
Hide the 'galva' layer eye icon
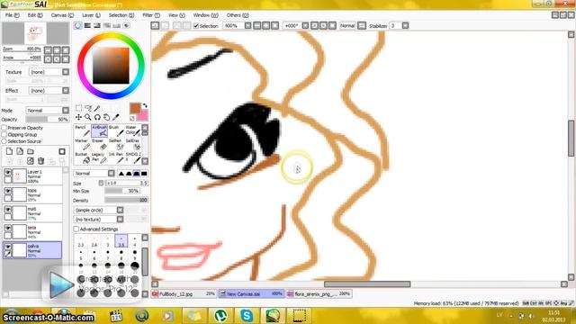coord(8,247)
